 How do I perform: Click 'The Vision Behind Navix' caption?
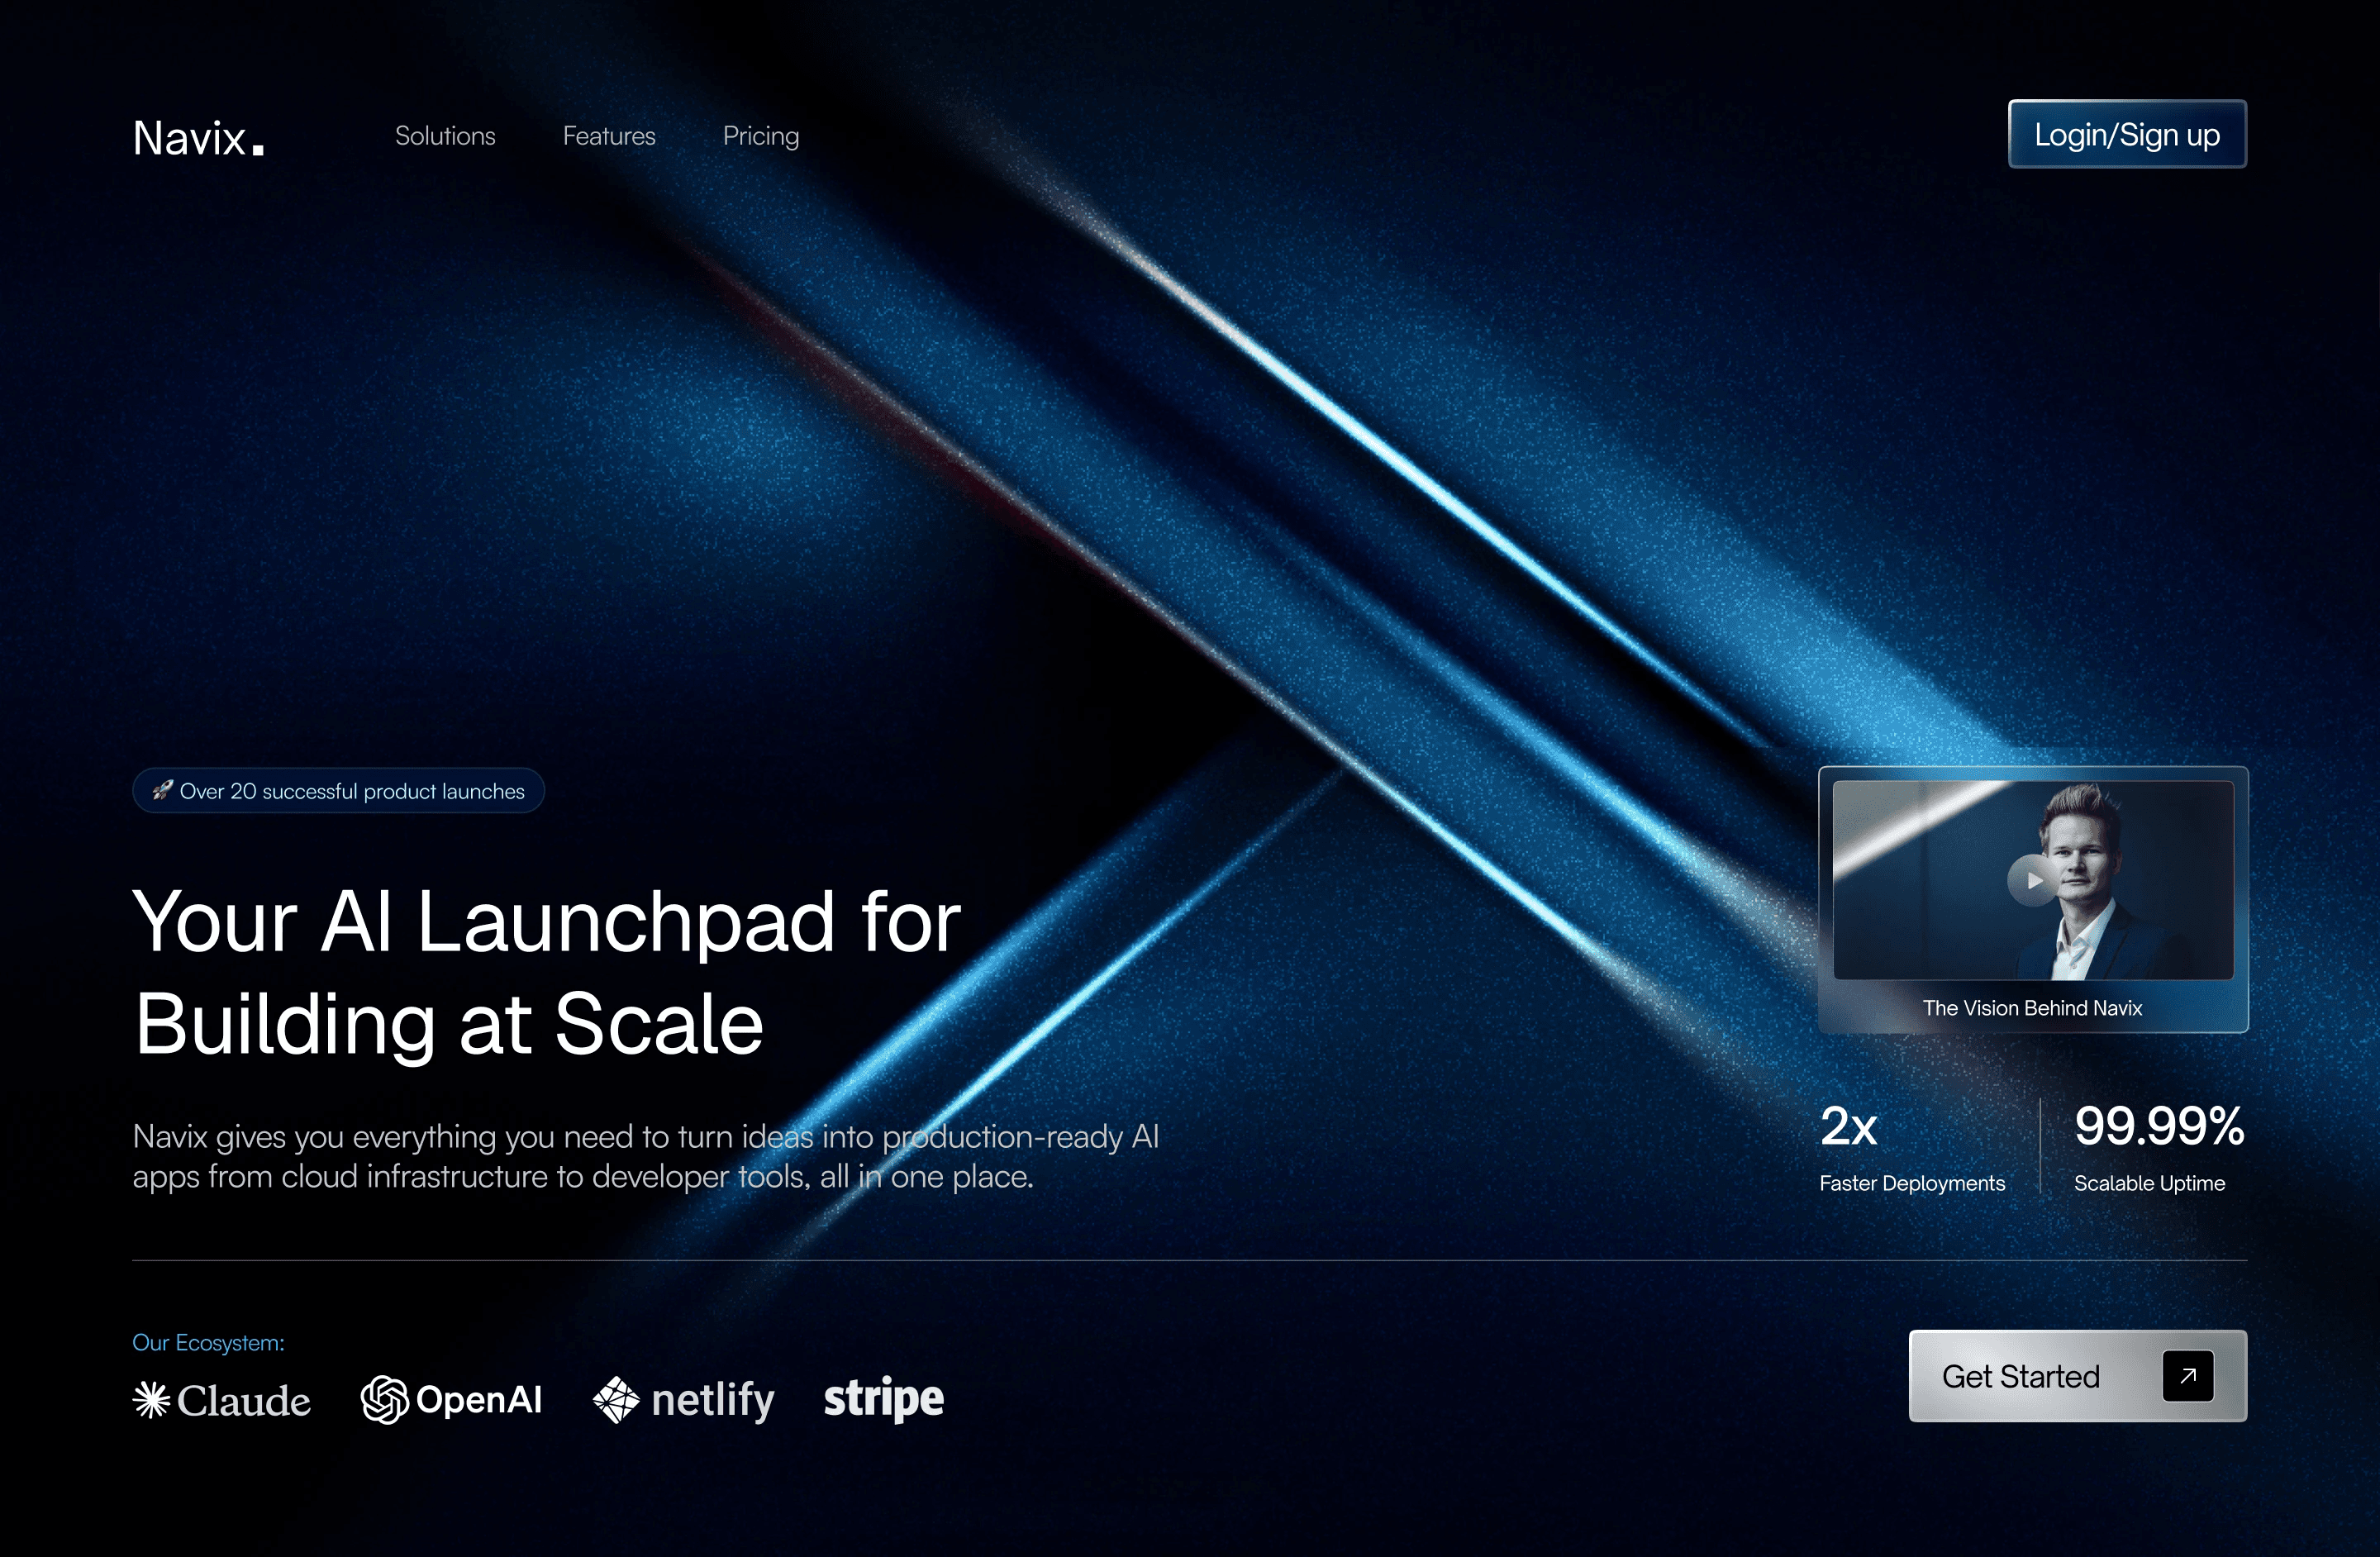point(2032,1008)
